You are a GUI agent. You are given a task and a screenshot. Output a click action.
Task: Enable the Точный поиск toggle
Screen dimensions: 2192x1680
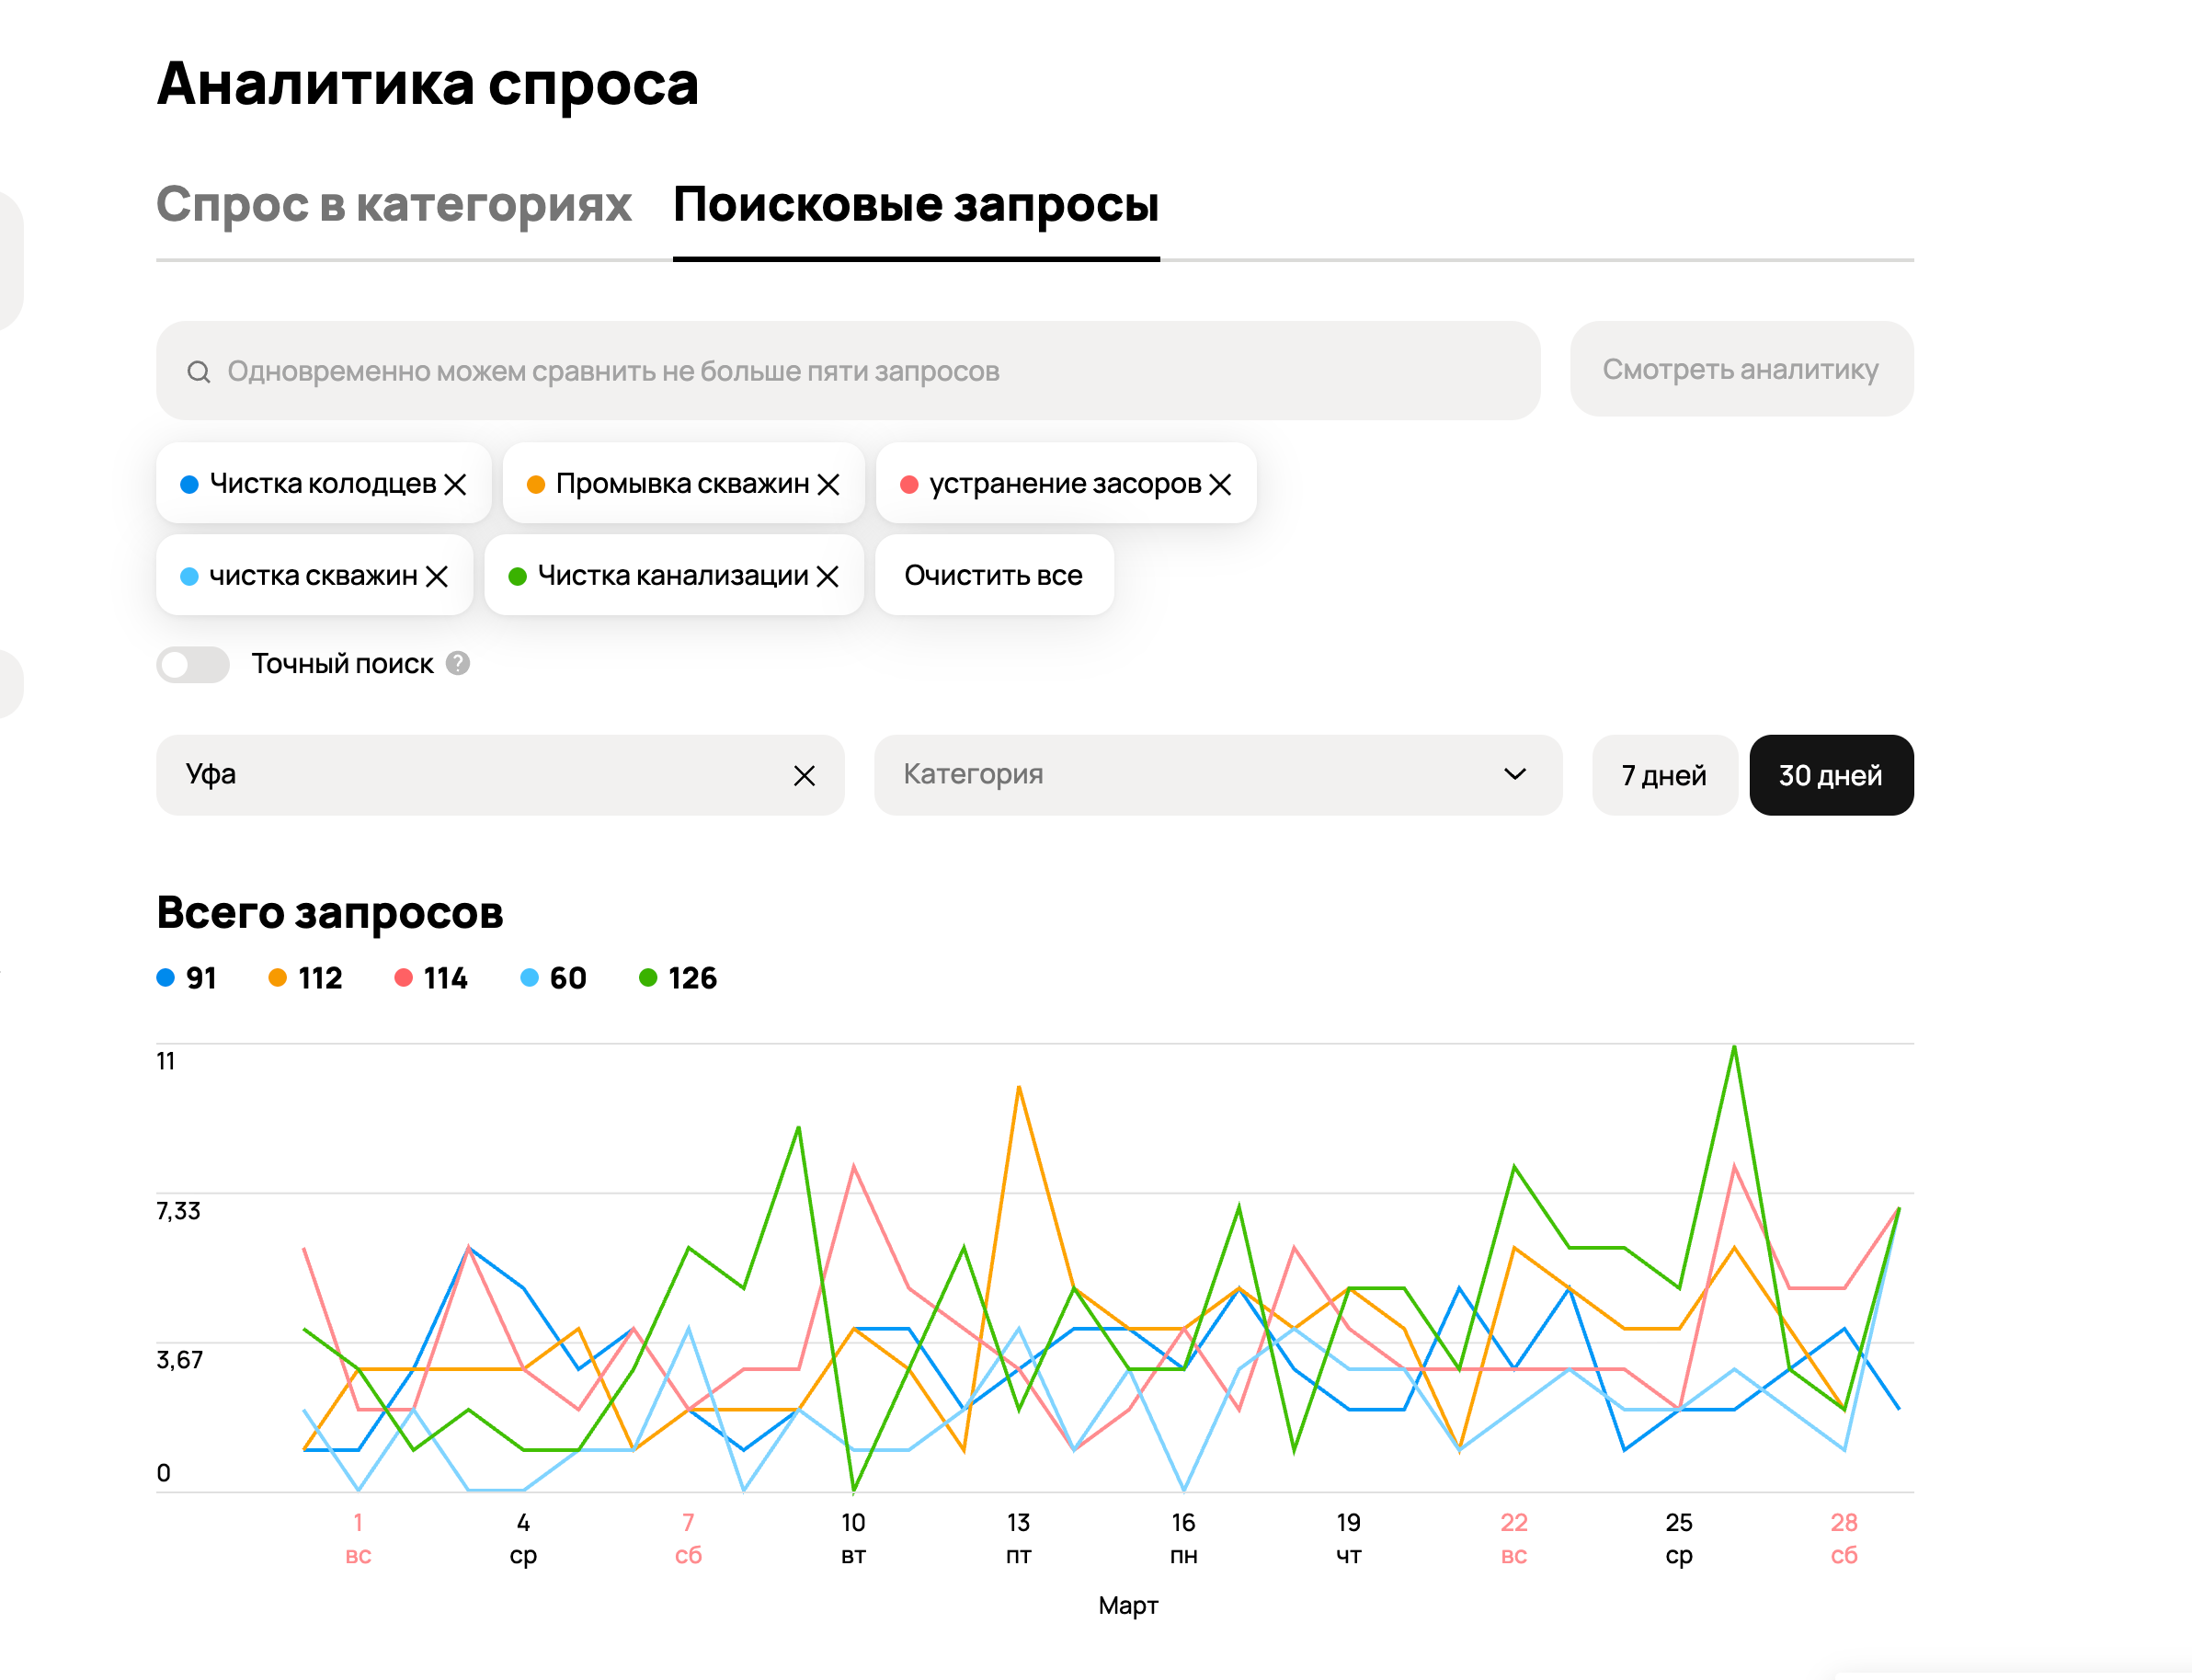tap(193, 665)
